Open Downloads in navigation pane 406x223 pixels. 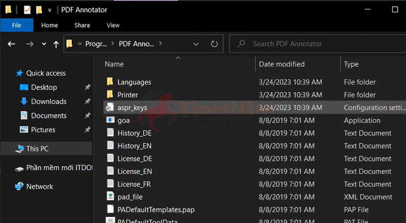point(49,102)
